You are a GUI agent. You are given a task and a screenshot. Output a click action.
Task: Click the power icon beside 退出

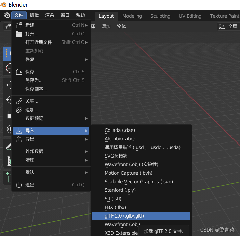(19, 185)
